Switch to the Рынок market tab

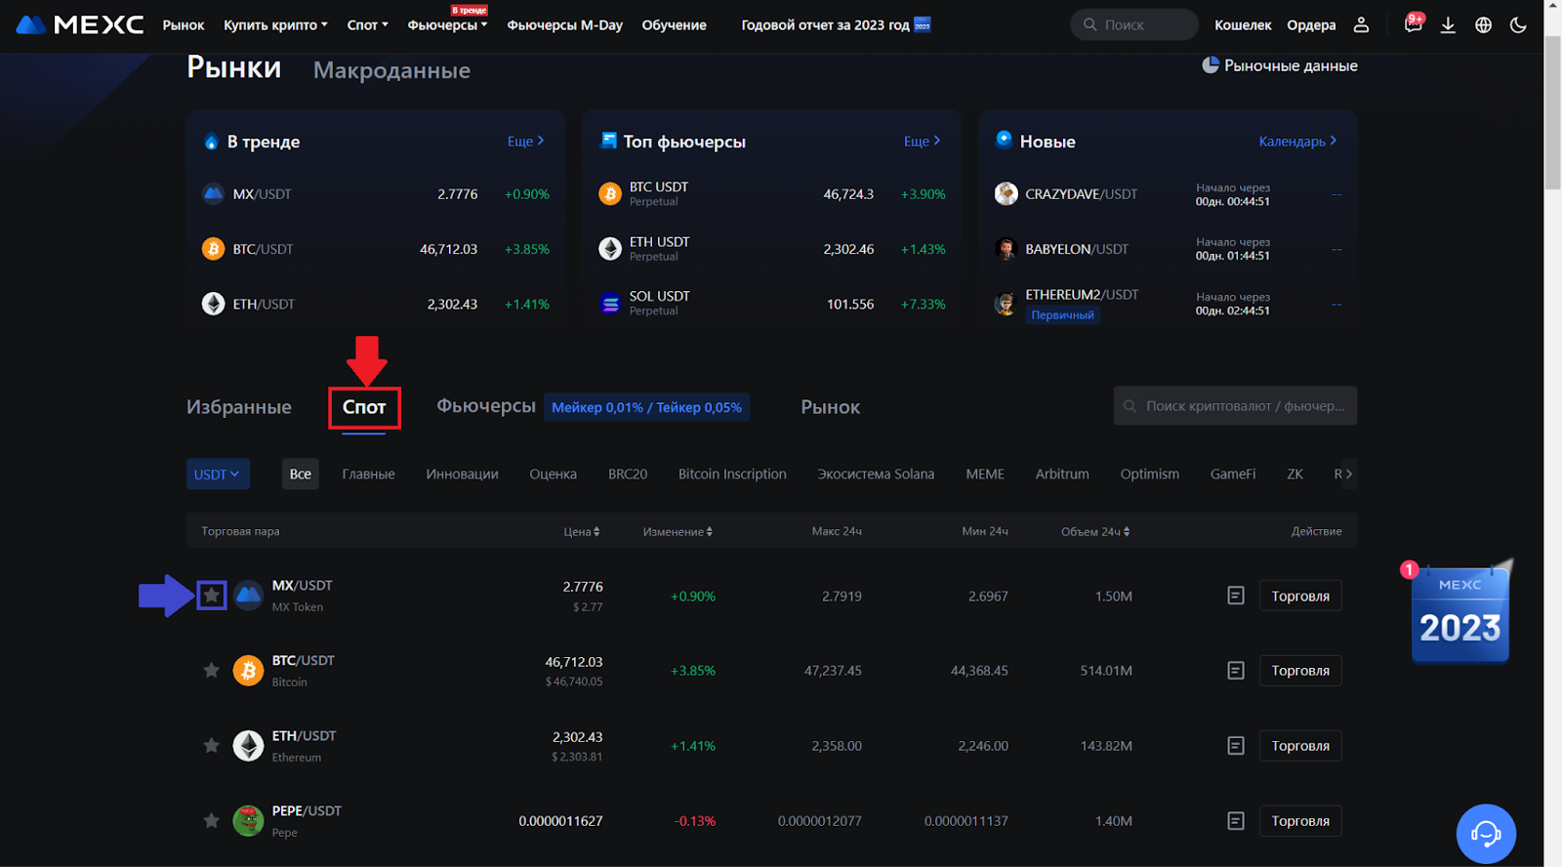tap(831, 407)
